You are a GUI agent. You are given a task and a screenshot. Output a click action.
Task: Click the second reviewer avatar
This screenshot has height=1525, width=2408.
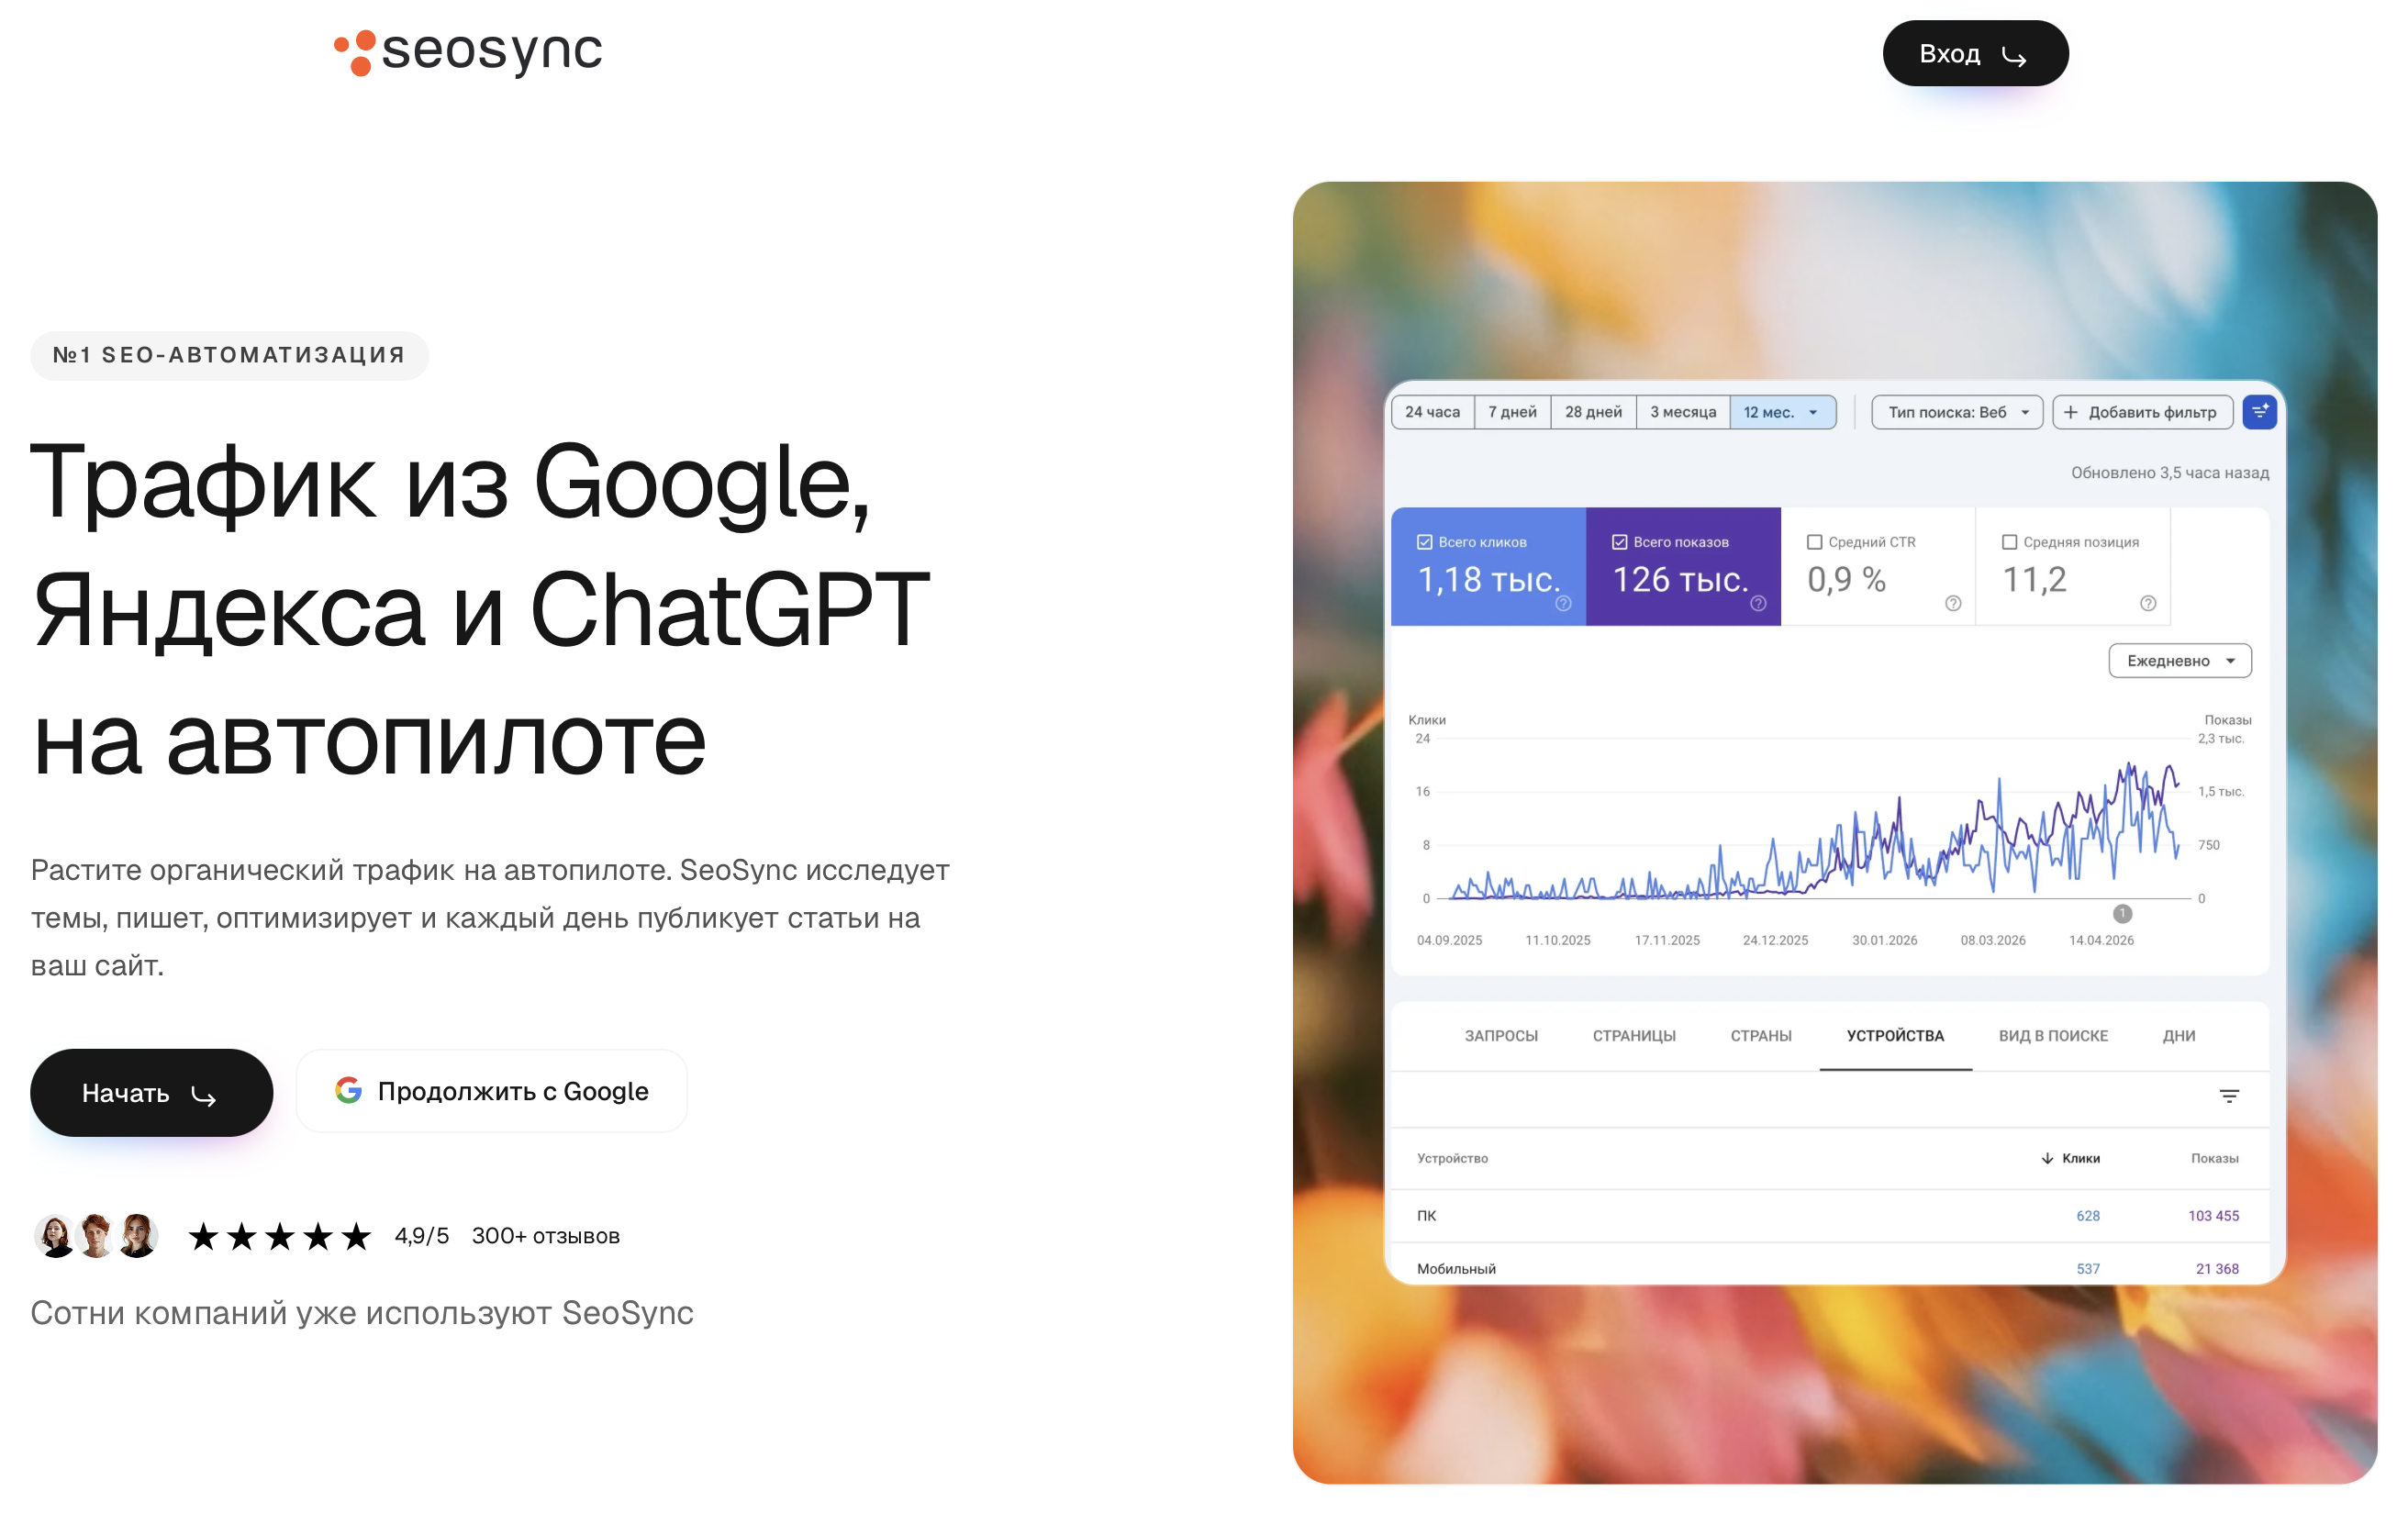[x=96, y=1235]
